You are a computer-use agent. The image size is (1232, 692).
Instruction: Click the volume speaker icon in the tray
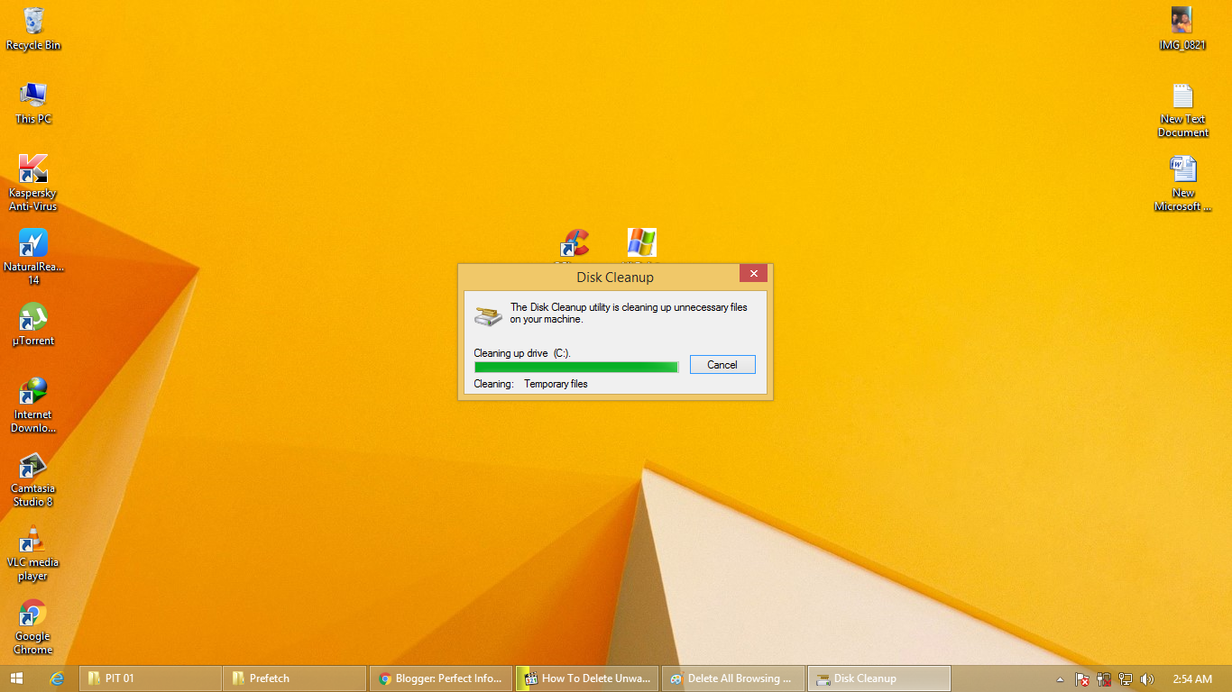pyautogui.click(x=1147, y=678)
